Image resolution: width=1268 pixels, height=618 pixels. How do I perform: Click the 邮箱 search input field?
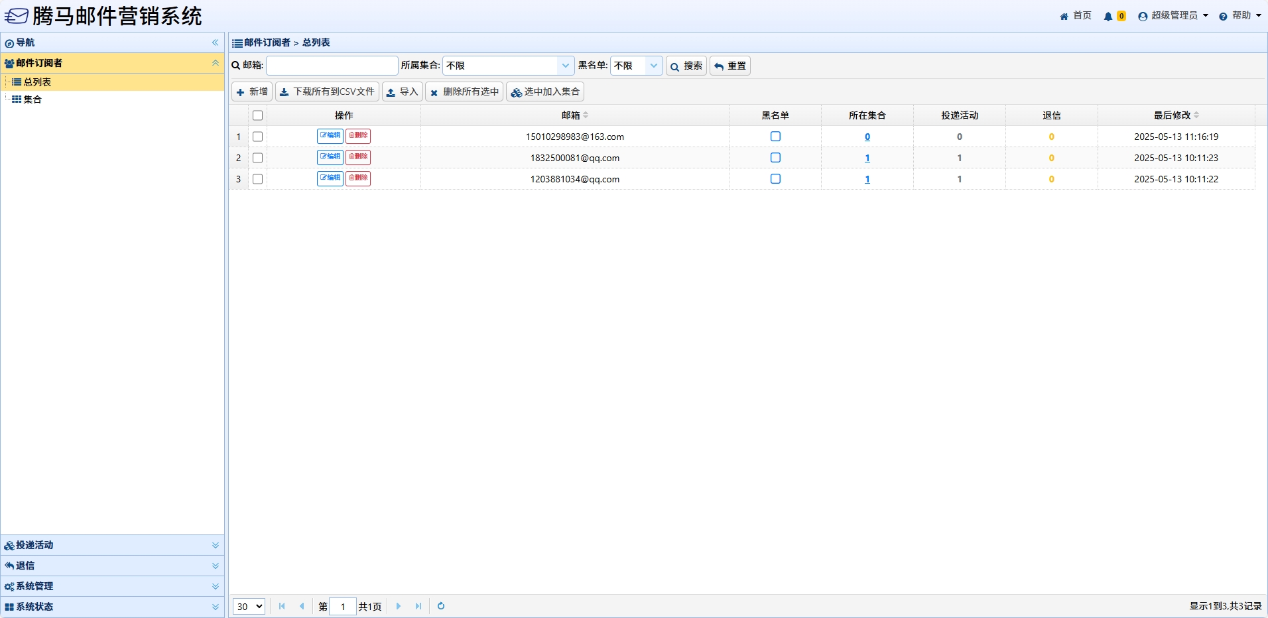[332, 66]
